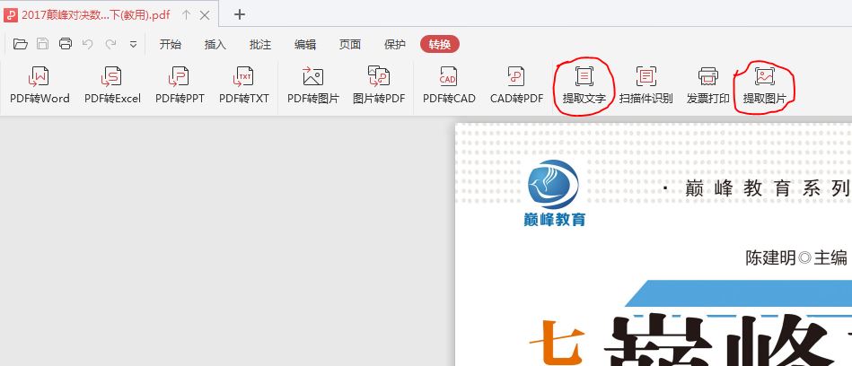Click the 陈建明◎主编 text in the document

796,257
